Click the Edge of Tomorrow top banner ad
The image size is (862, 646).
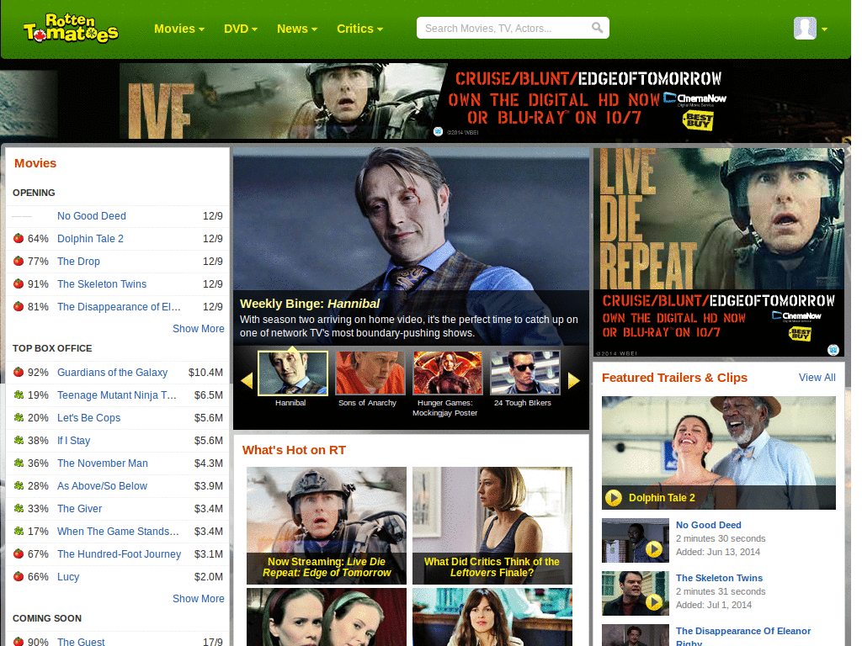click(x=427, y=101)
